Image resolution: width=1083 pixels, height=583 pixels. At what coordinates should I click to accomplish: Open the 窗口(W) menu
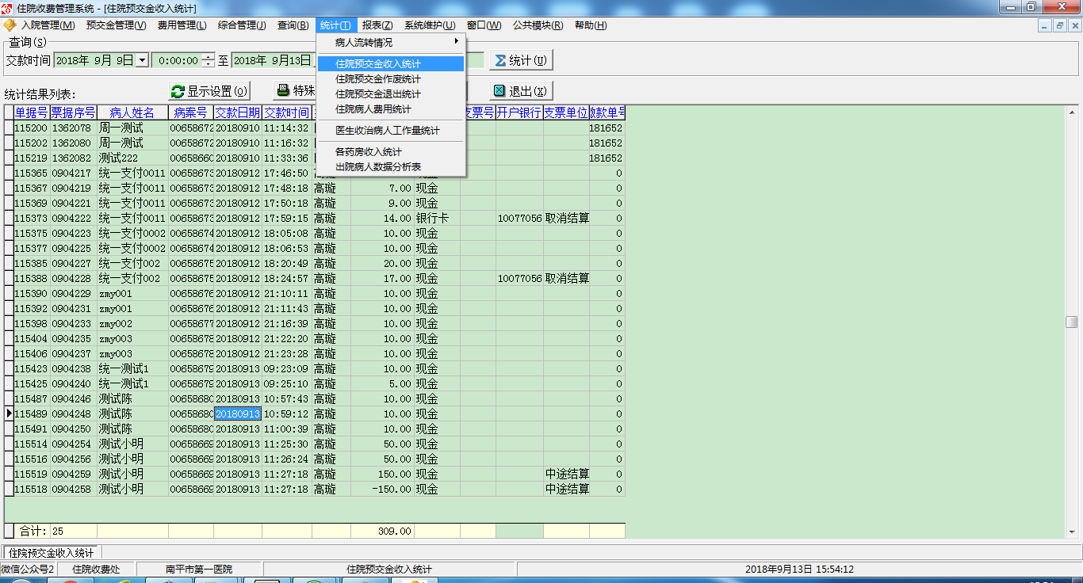tap(484, 25)
